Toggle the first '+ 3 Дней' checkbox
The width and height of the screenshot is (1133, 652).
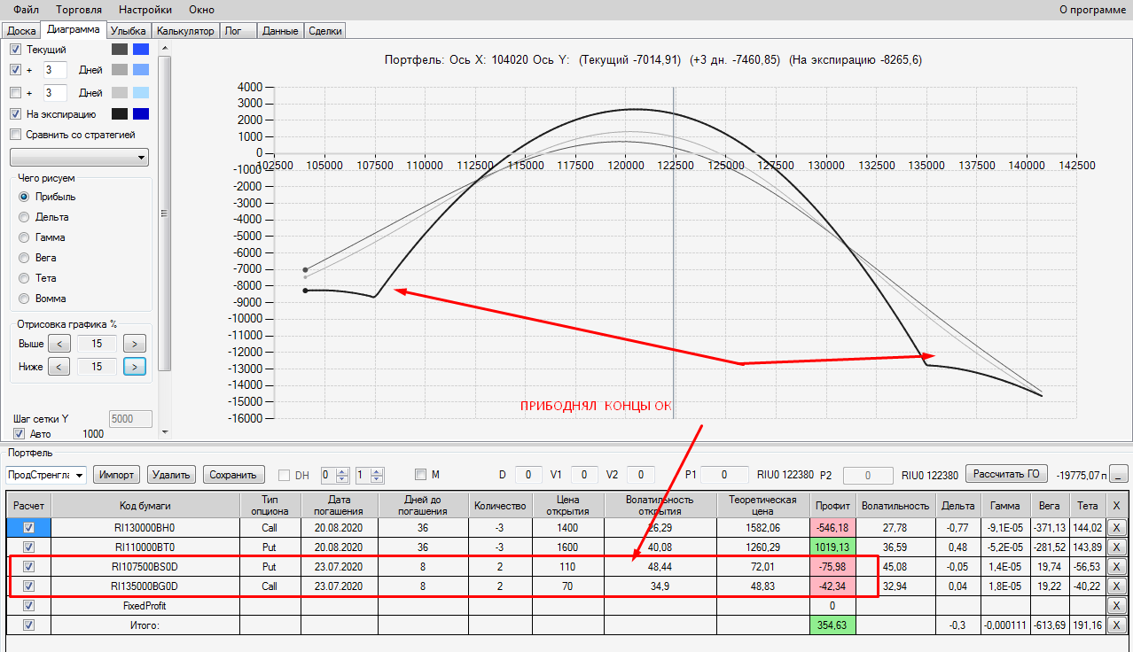[x=15, y=69]
